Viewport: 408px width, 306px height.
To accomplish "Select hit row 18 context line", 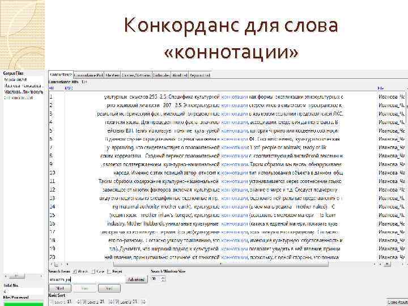I will 226,240.
